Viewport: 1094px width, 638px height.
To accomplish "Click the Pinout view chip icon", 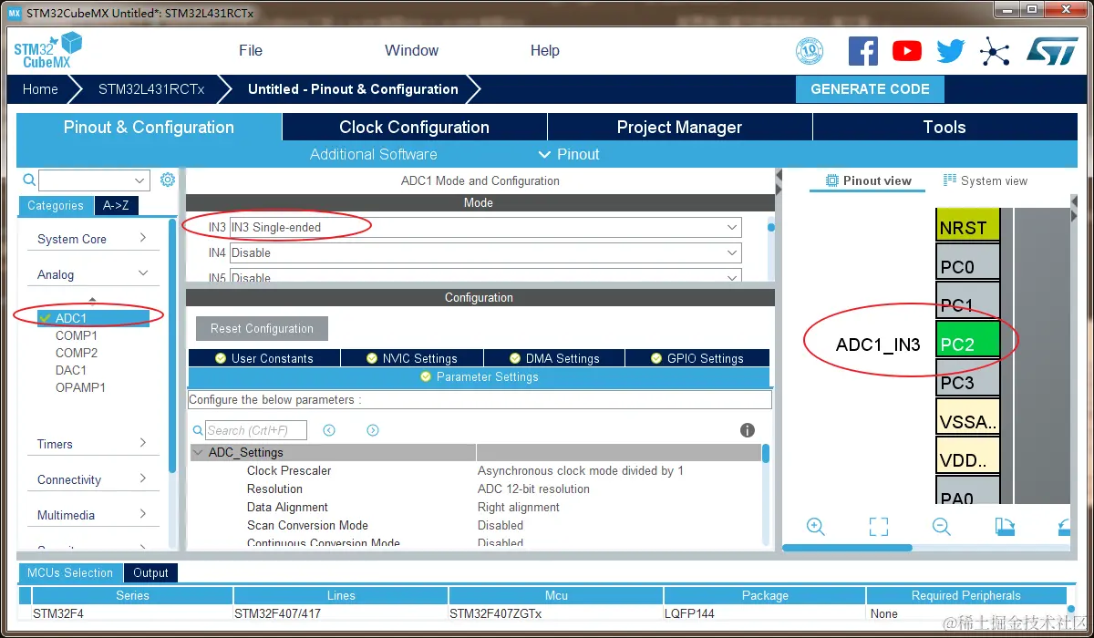I will point(831,180).
